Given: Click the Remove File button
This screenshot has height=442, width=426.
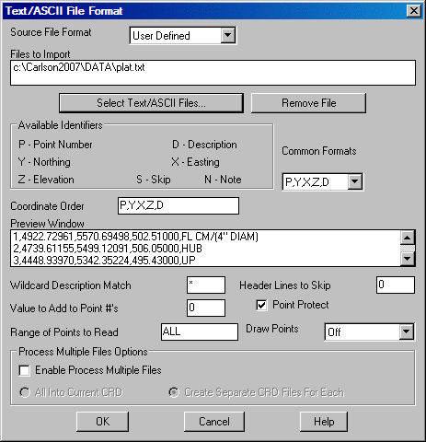Looking at the screenshot, I should tap(308, 103).
